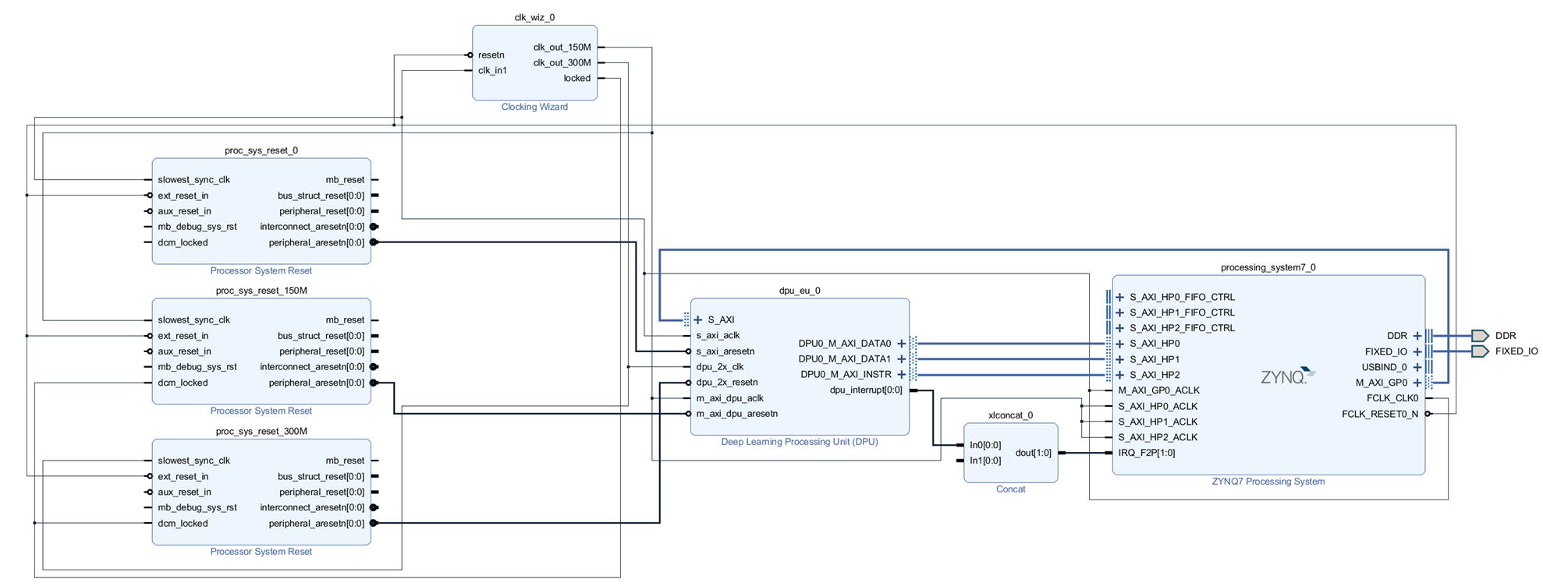Expand the USBIND_0 interface
This screenshot has height=586, width=1543.
pyautogui.click(x=1417, y=367)
